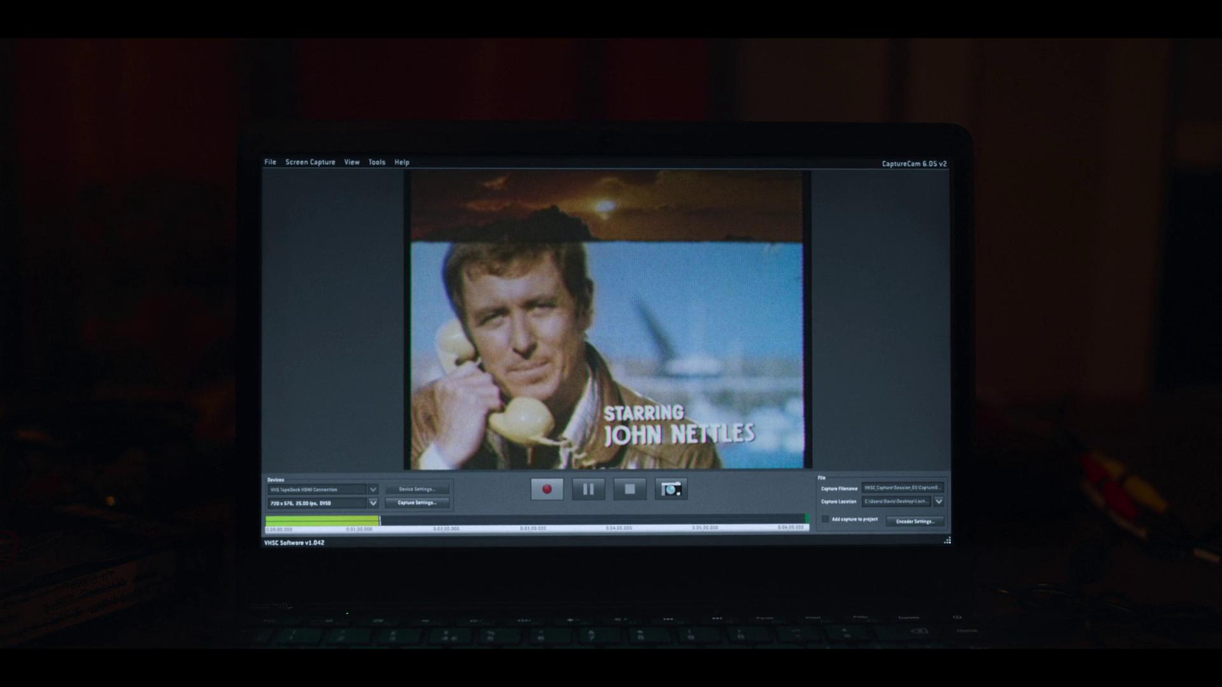This screenshot has height=687, width=1222.
Task: Open the View menu
Action: click(352, 162)
